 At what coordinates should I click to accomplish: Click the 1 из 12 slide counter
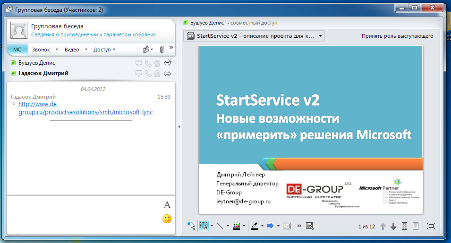point(366,226)
